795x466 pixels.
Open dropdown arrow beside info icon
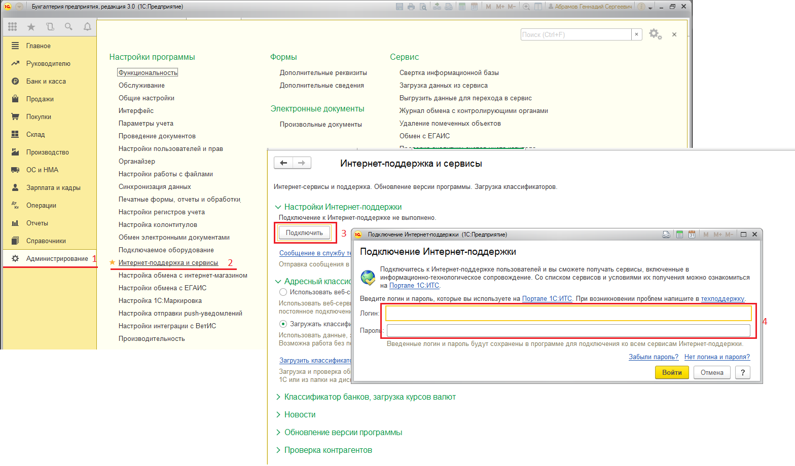pyautogui.click(x=651, y=7)
